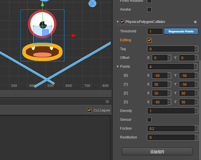Screen dimensions: 201x160
Task: Edit the Threshold value field
Action: click(155, 31)
